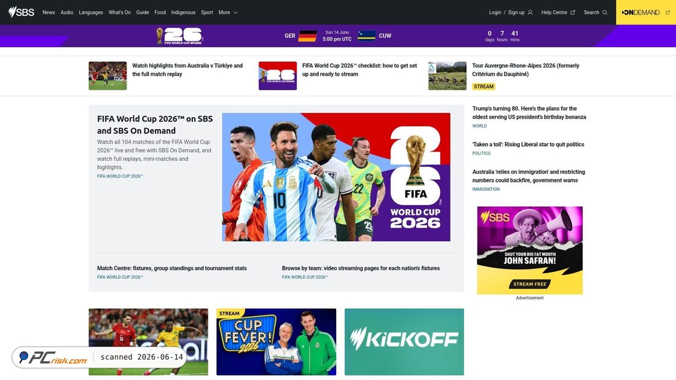Open Tour Auvergne-Rhone-Alpes 2026 headline
The image size is (676, 380).
point(525,70)
